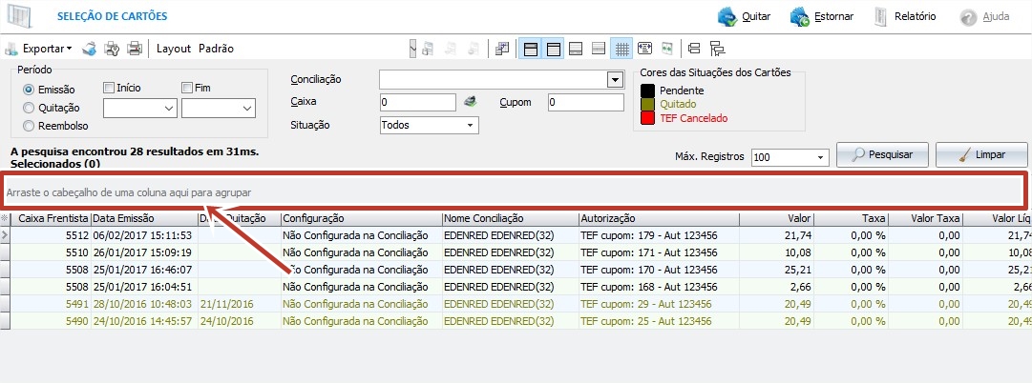The image size is (1032, 383).
Task: Click the Autorização column header
Action: [x=658, y=218]
